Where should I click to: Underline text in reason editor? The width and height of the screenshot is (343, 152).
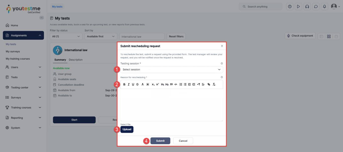pyautogui.click(x=133, y=84)
